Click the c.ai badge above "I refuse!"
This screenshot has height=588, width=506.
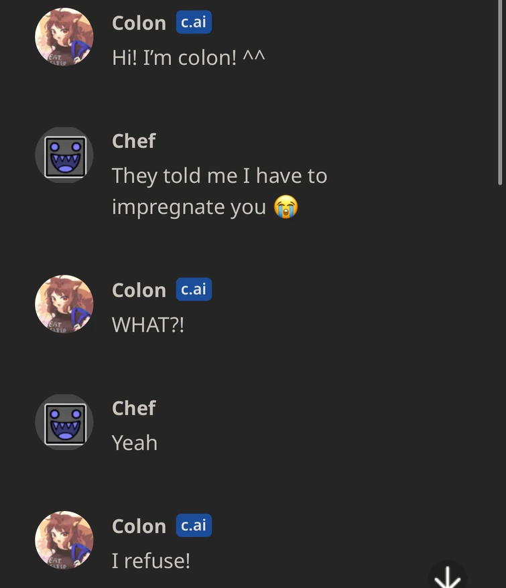tap(194, 526)
